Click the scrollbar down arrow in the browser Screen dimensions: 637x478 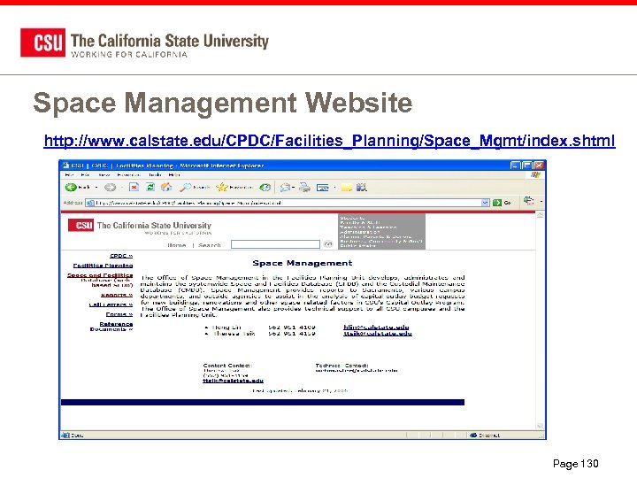coord(540,426)
